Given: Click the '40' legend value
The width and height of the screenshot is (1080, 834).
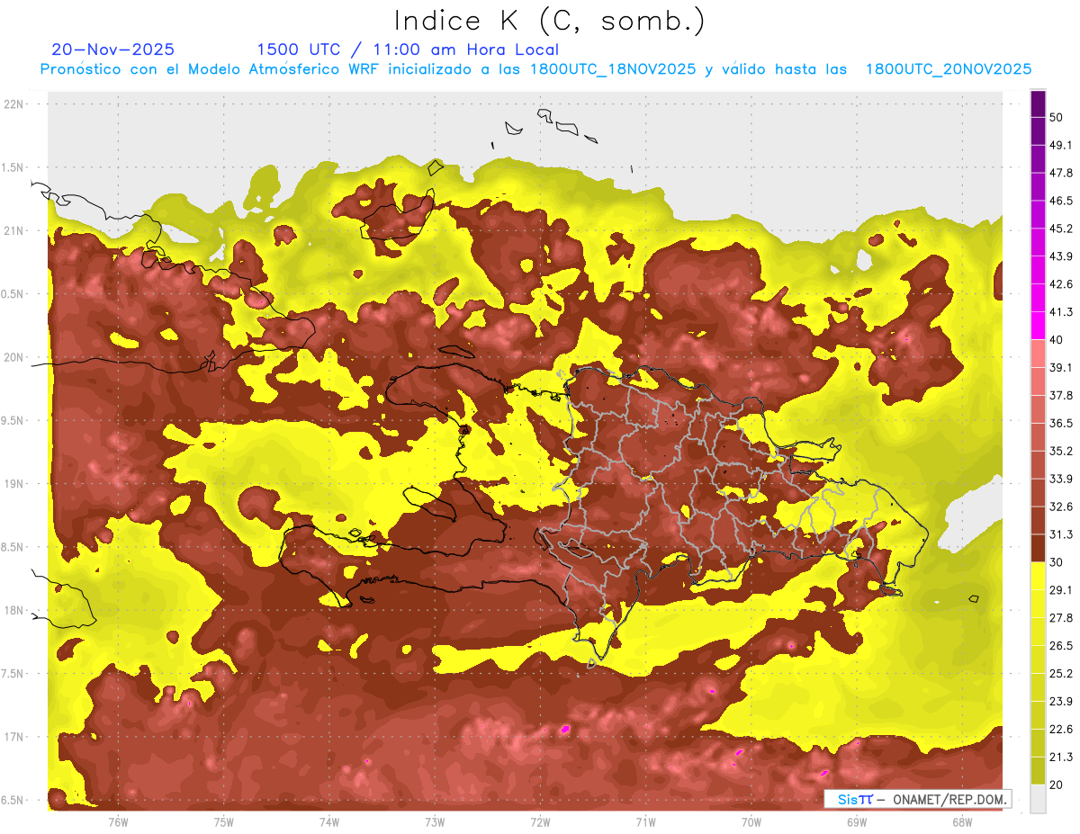Looking at the screenshot, I should (x=1057, y=340).
